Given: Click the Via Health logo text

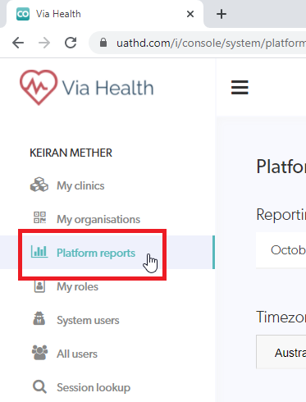Looking at the screenshot, I should pyautogui.click(x=107, y=88).
